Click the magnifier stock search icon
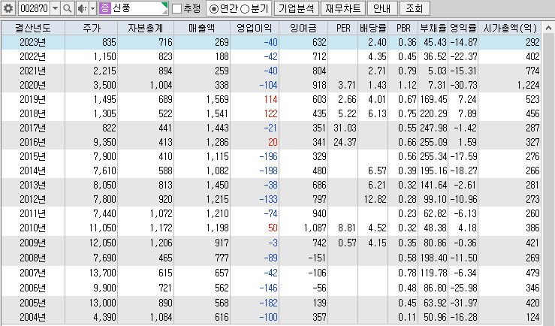This screenshot has height=326, width=555. pyautogui.click(x=67, y=8)
